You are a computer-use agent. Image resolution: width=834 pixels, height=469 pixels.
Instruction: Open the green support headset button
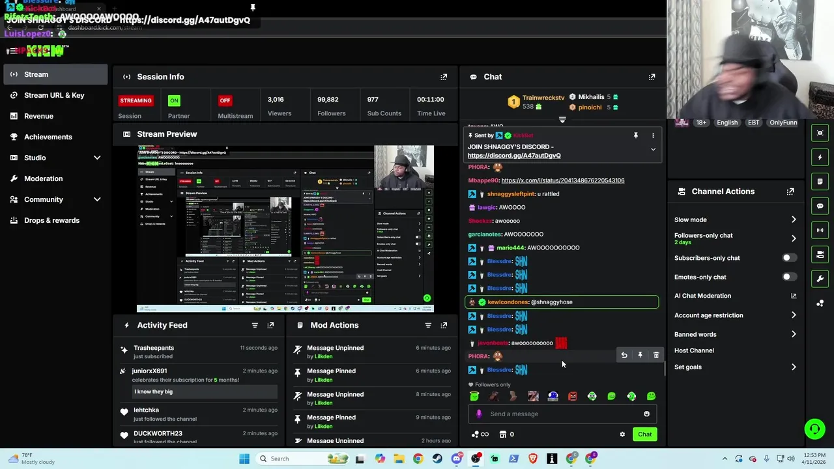[x=814, y=429]
